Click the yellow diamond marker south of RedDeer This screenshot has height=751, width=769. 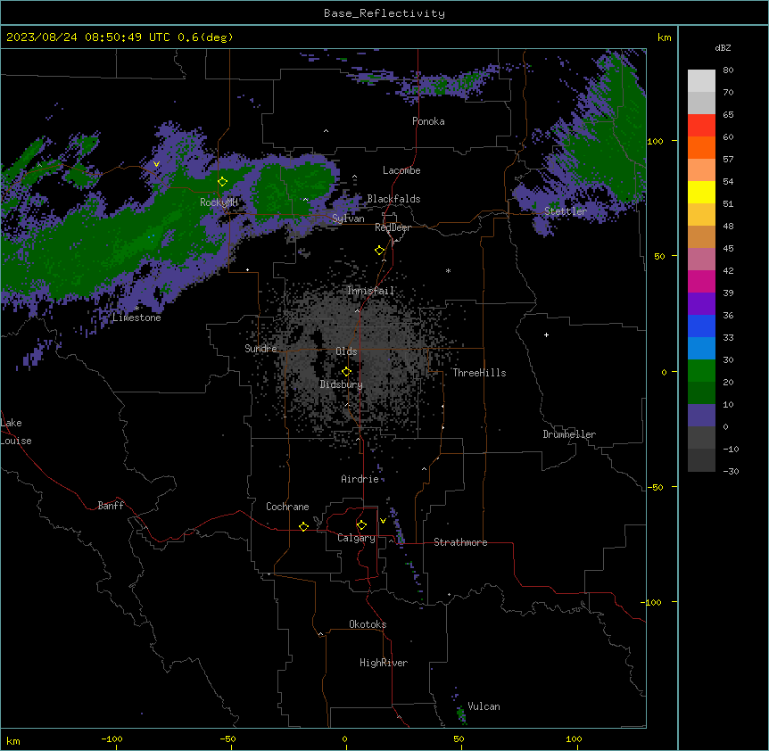[379, 251]
